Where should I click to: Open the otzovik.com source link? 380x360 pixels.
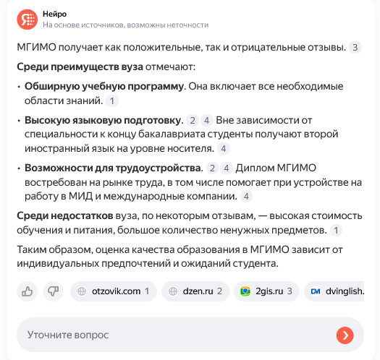114,291
